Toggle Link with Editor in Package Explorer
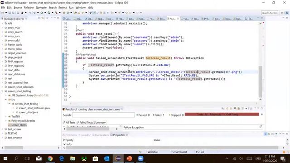The height and width of the screenshot is (163, 290). (43, 18)
